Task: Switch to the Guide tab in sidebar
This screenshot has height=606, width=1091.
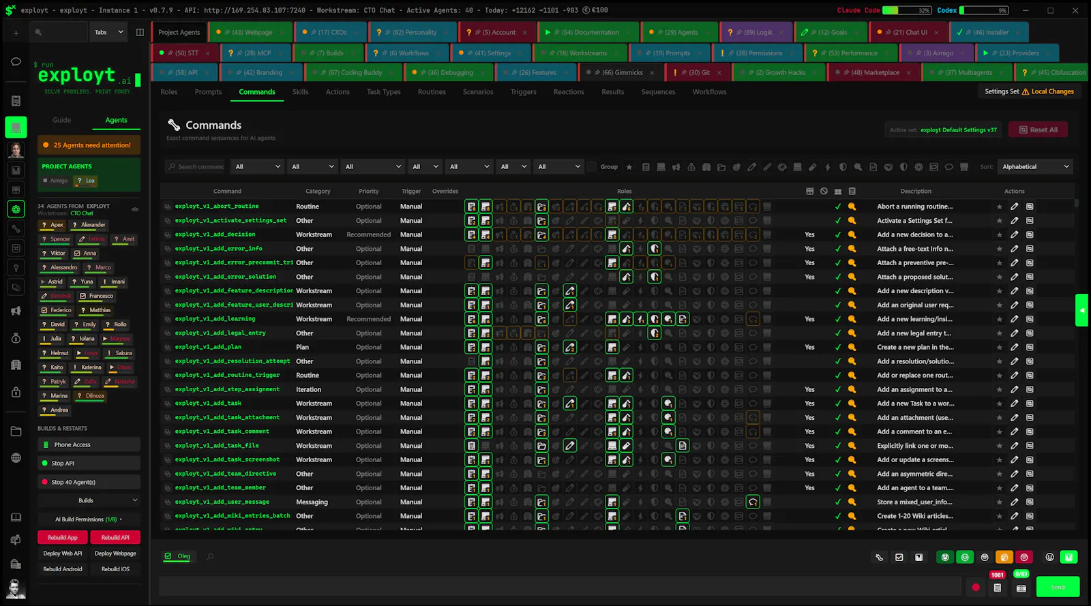Action: (x=61, y=120)
